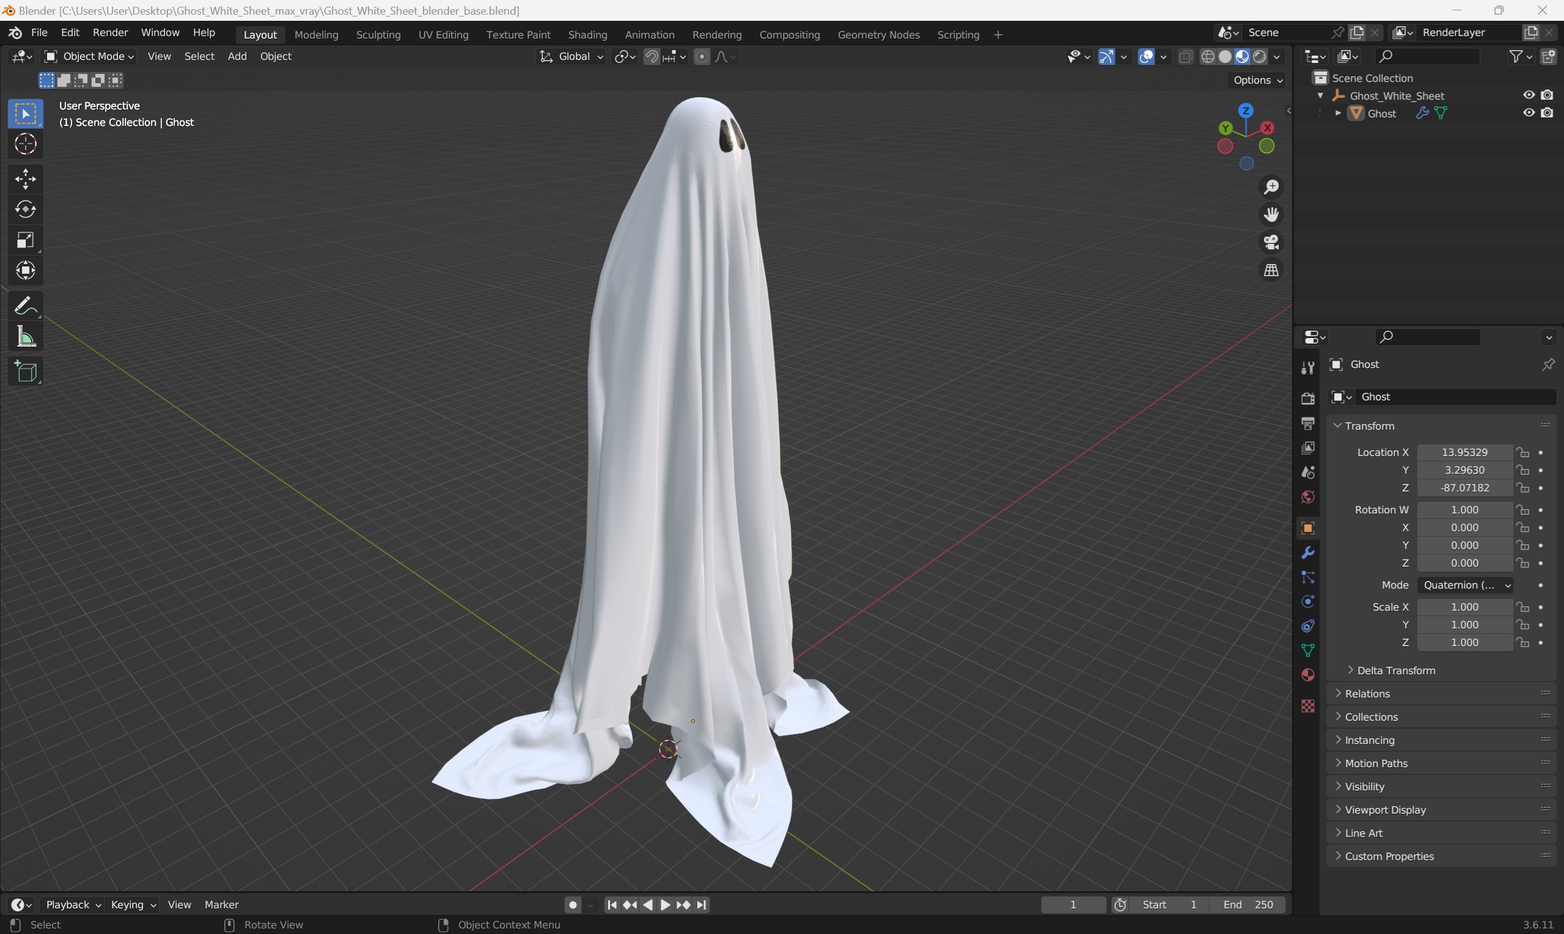This screenshot has width=1564, height=934.
Task: Toggle X-ray mode
Action: [x=1185, y=57]
